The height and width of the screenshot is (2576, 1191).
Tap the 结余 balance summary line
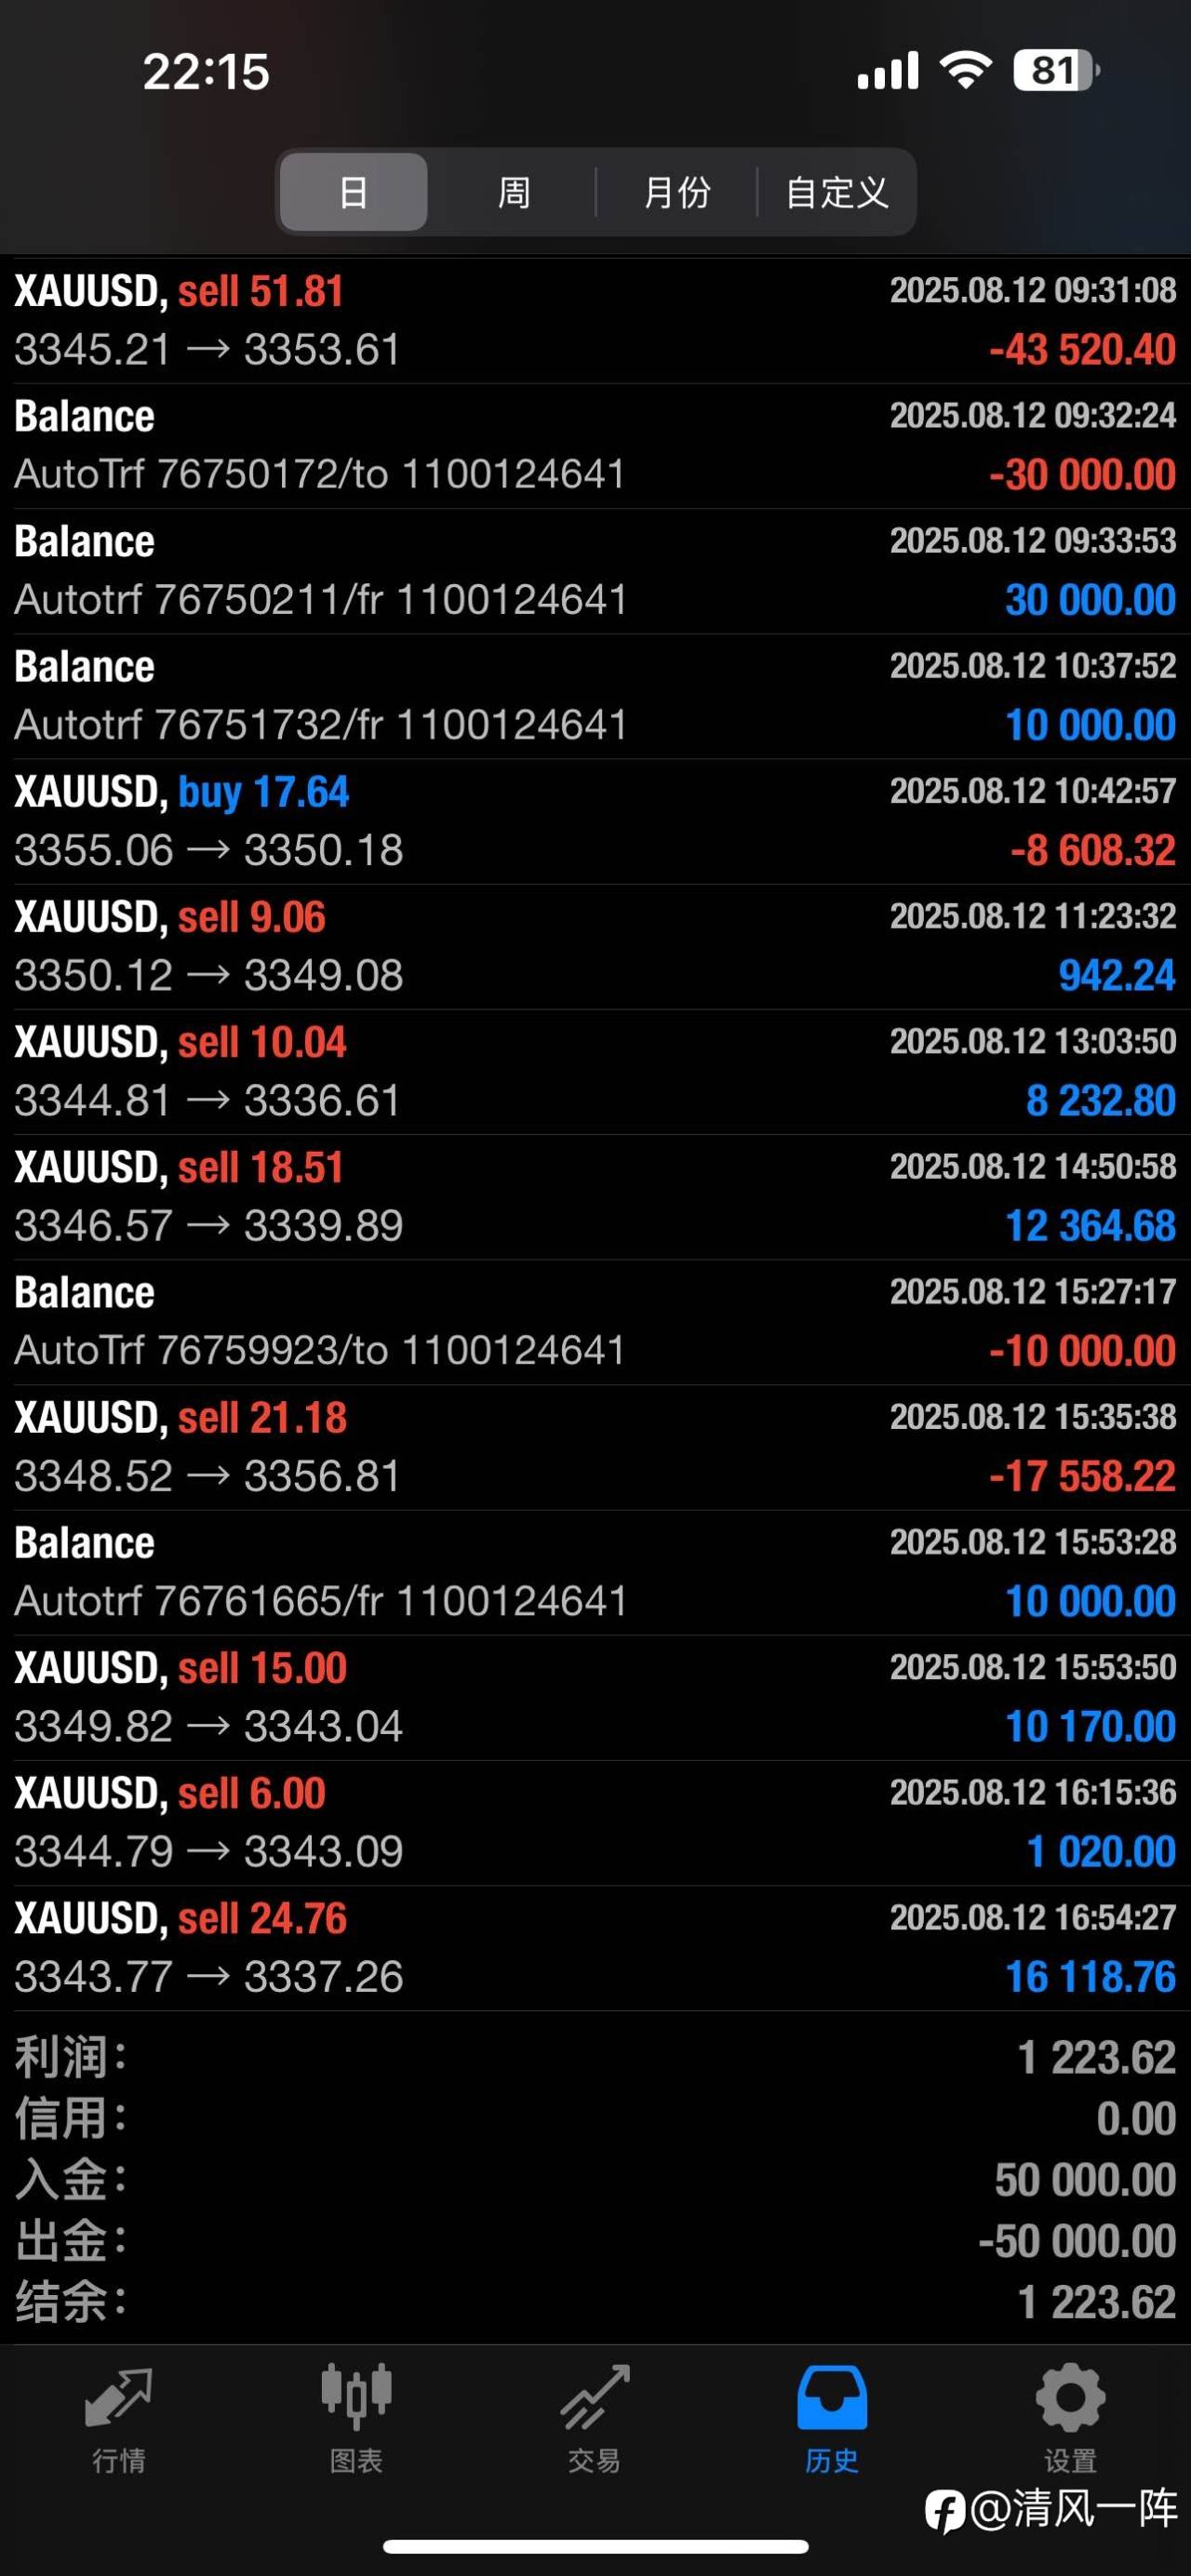[595, 2303]
